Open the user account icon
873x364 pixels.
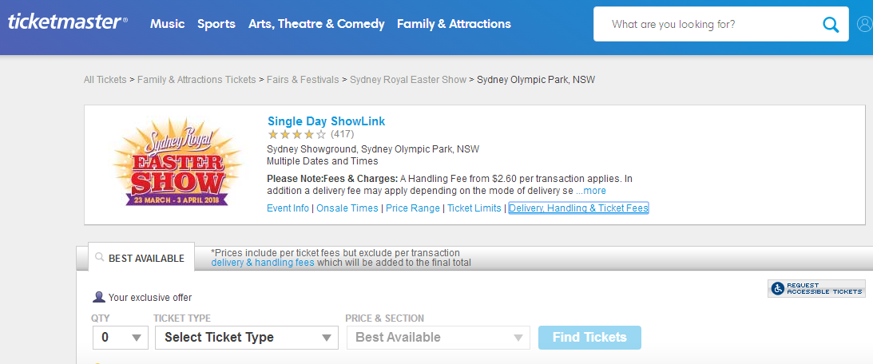click(865, 25)
